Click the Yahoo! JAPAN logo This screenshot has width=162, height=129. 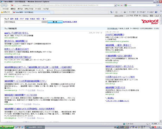click(x=150, y=22)
